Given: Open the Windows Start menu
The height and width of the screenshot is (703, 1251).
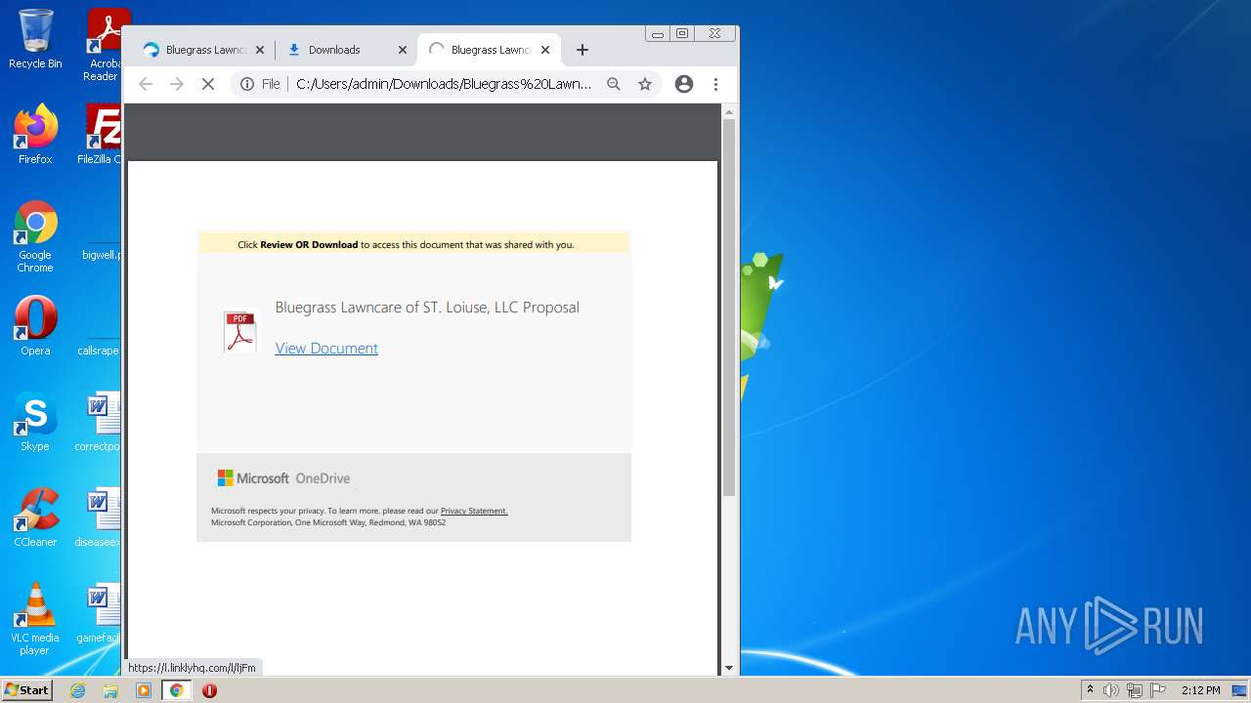Looking at the screenshot, I should tap(26, 690).
